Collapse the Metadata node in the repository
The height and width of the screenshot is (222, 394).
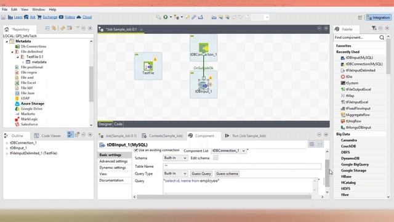(x=7, y=41)
